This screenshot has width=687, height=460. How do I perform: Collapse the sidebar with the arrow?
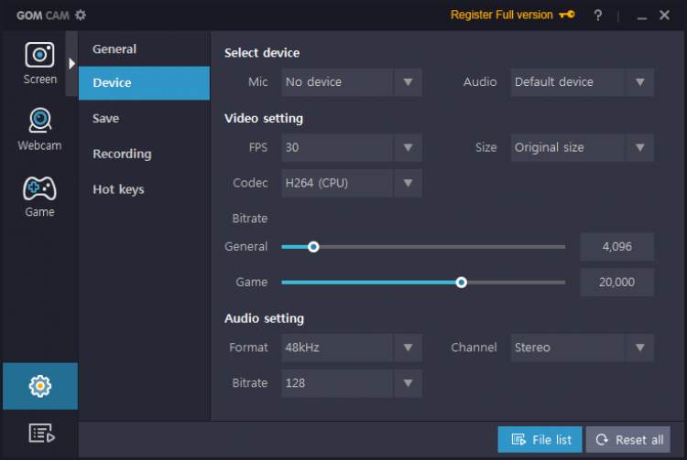[71, 63]
